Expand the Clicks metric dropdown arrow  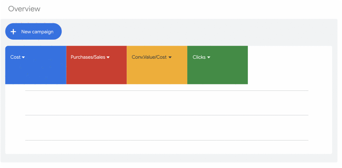208,57
